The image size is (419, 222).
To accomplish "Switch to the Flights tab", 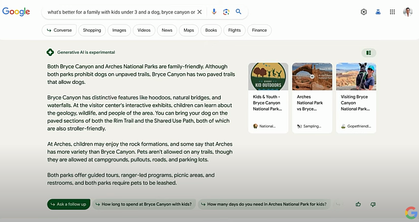I will [234, 30].
